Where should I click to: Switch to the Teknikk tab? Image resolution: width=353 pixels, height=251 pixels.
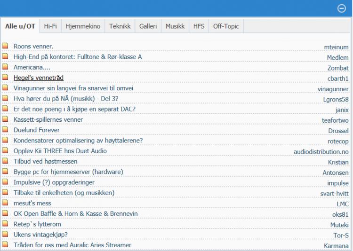(x=120, y=26)
